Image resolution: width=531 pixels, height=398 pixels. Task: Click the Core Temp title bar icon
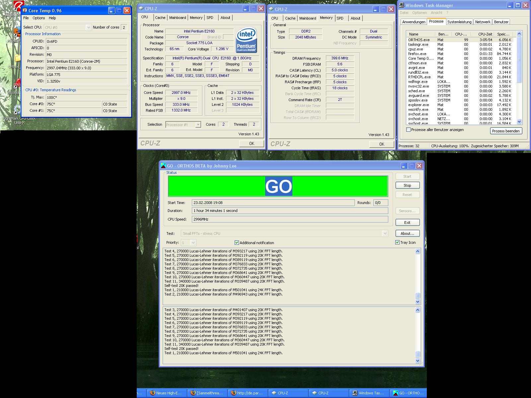pos(25,11)
